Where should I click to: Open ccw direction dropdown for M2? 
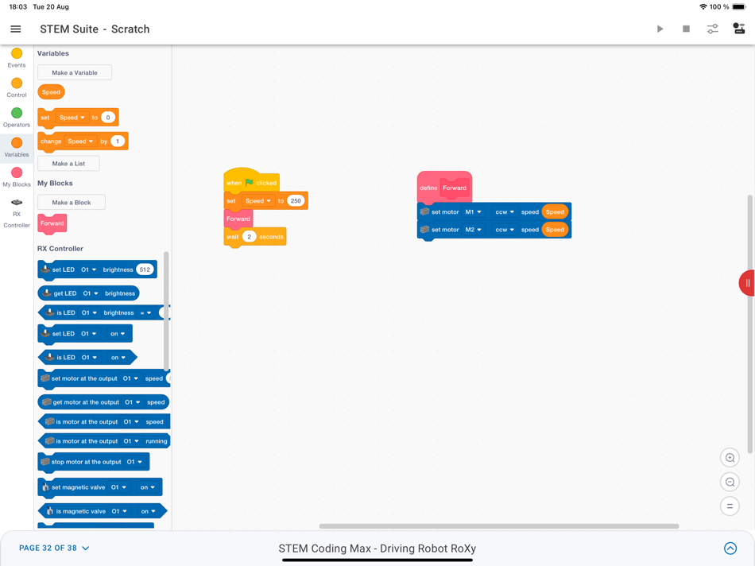[504, 230]
